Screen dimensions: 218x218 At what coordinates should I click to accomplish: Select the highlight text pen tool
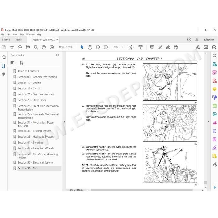click(160, 47)
